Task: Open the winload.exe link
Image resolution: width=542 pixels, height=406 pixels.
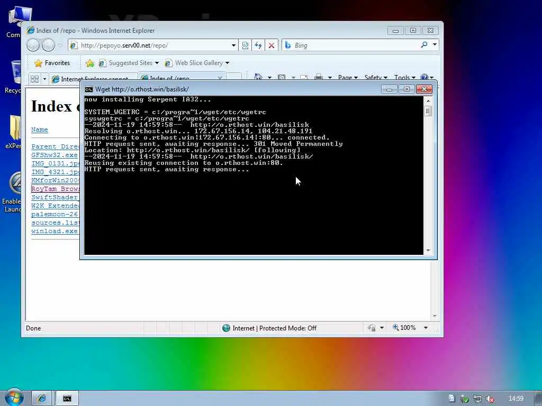Action: [55, 231]
